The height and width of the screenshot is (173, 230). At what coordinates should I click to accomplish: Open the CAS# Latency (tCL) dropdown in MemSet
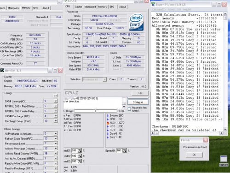[x=56, y=101]
